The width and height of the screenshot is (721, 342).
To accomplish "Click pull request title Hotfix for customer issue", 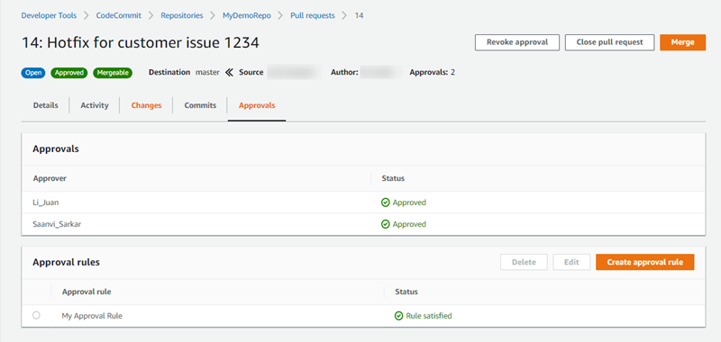I will point(141,42).
